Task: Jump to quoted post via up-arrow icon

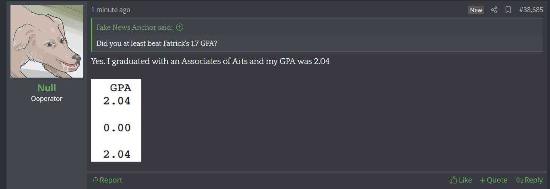Action: pos(180,27)
